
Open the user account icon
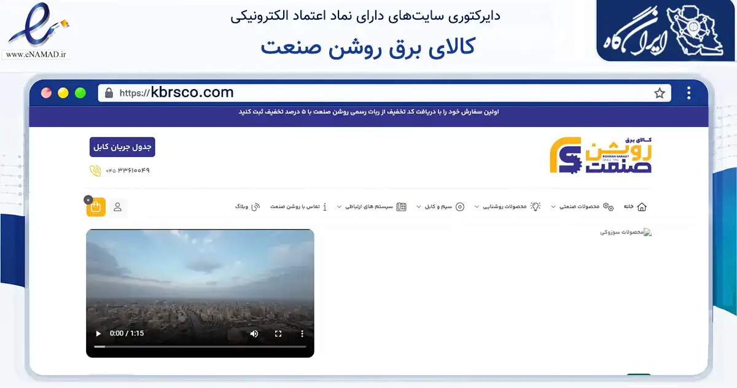(x=117, y=207)
